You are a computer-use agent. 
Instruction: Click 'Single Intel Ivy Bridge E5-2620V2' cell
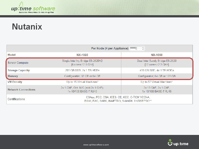pyautogui.click(x=82, y=63)
